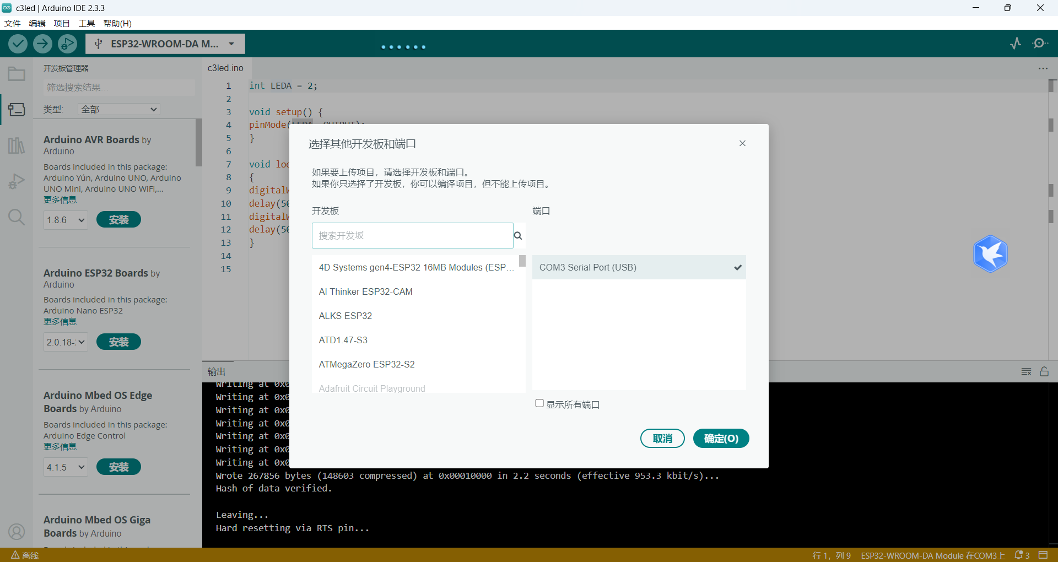Click the 取消 button
Image resolution: width=1058 pixels, height=562 pixels.
pos(662,439)
